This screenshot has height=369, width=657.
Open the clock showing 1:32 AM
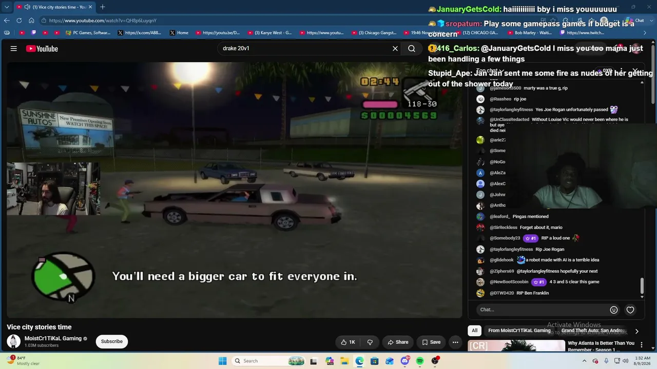coord(643,361)
